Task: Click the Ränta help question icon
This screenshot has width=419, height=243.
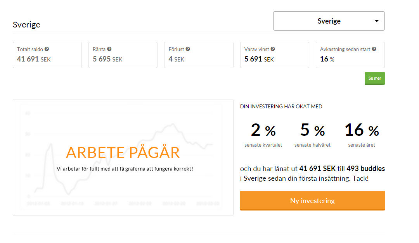Action: pos(109,50)
